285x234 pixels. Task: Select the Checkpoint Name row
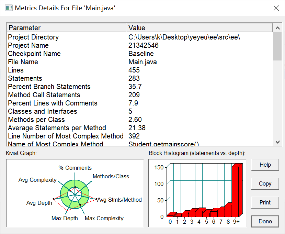(x=140, y=54)
